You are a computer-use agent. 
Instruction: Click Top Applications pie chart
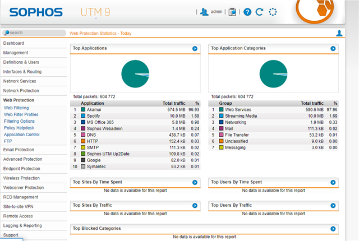135,74
